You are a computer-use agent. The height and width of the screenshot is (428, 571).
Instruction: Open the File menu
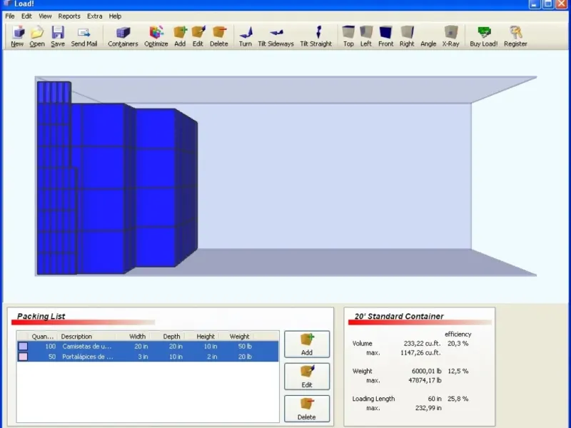pos(10,16)
